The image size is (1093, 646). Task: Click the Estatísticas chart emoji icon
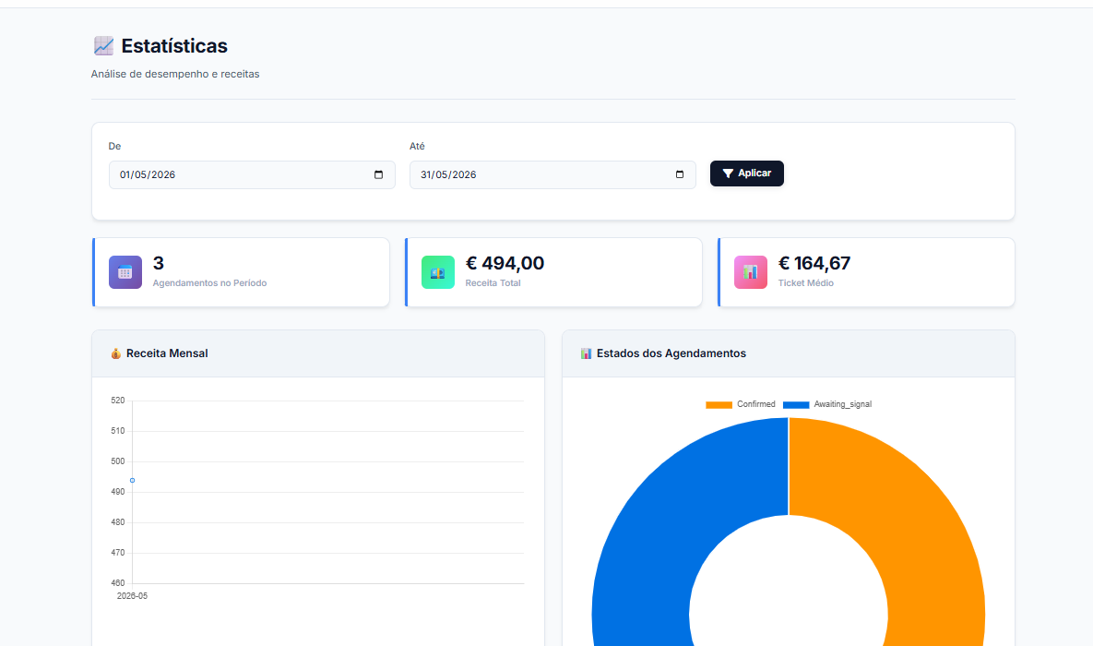point(103,46)
